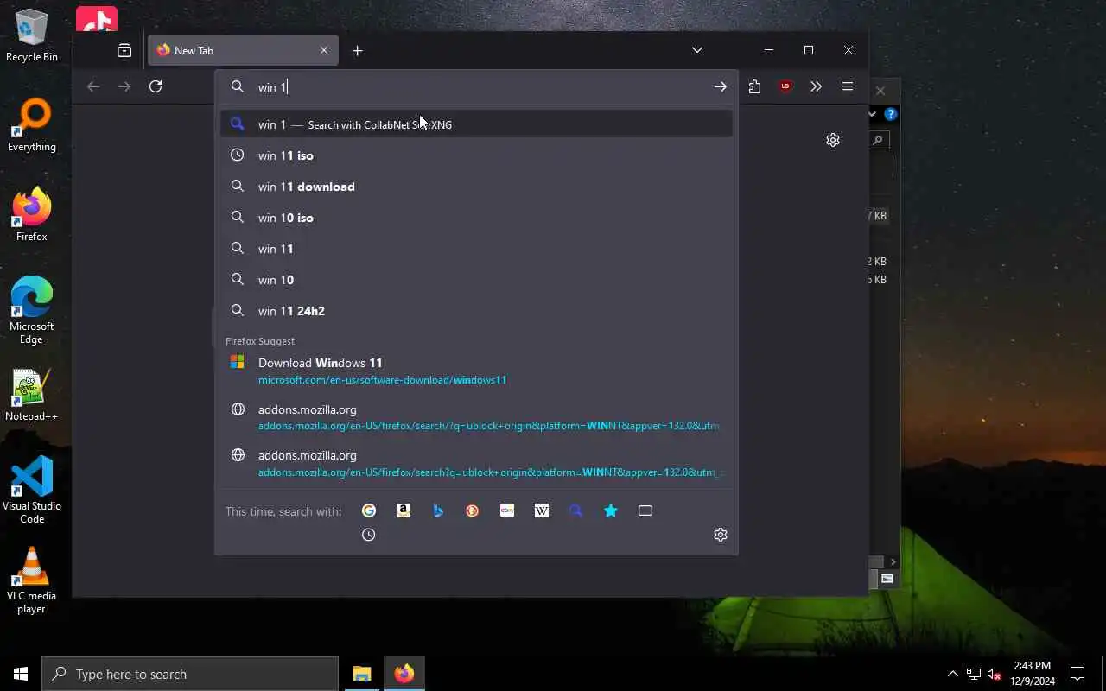
Task: Open Download Windows 11 microsoft.com suggestion
Action: (x=476, y=371)
